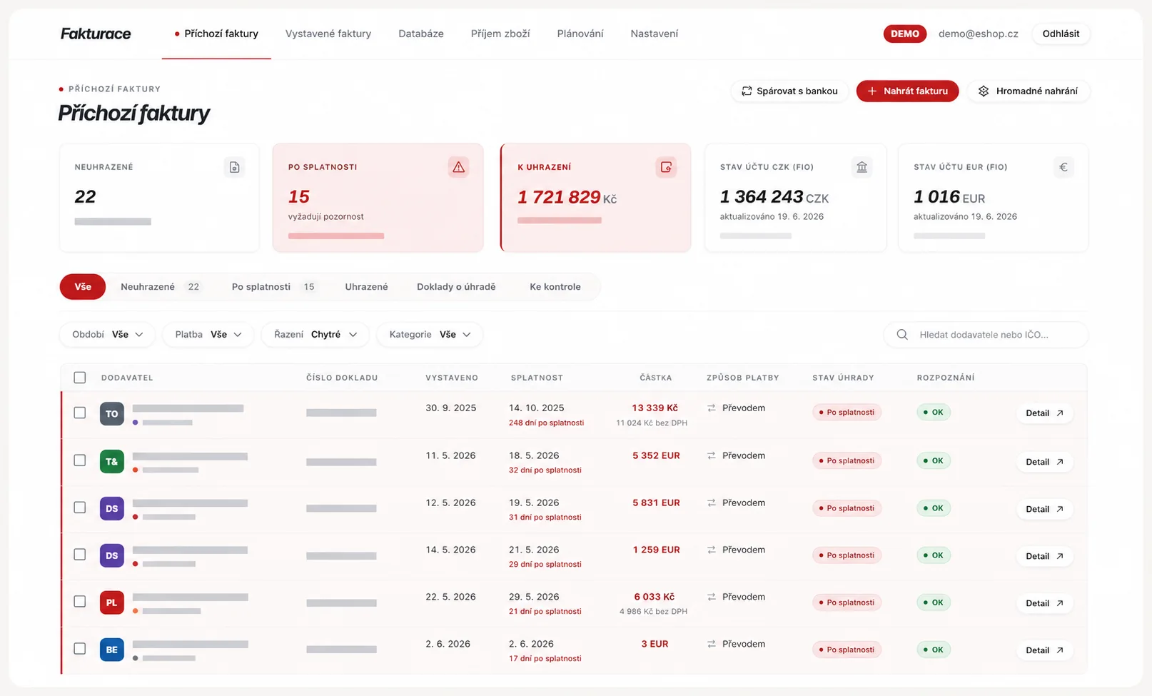1152x696 pixels.
Task: Open Detail for the 5 352 EUR invoice
Action: click(1044, 462)
